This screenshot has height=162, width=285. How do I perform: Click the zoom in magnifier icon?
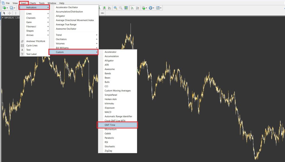click(116, 8)
